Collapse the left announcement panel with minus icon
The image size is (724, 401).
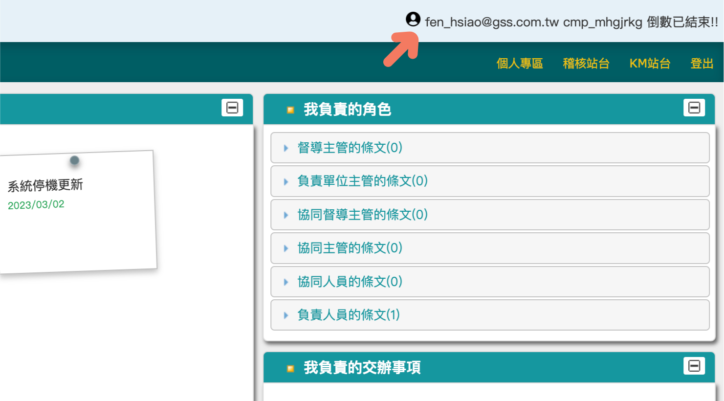(232, 108)
